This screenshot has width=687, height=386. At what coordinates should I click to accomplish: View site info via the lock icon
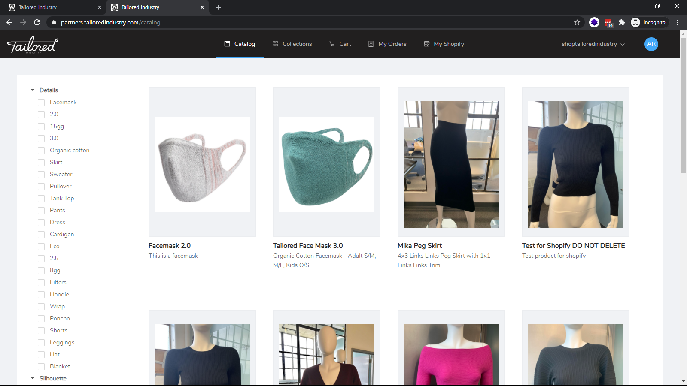pyautogui.click(x=54, y=22)
